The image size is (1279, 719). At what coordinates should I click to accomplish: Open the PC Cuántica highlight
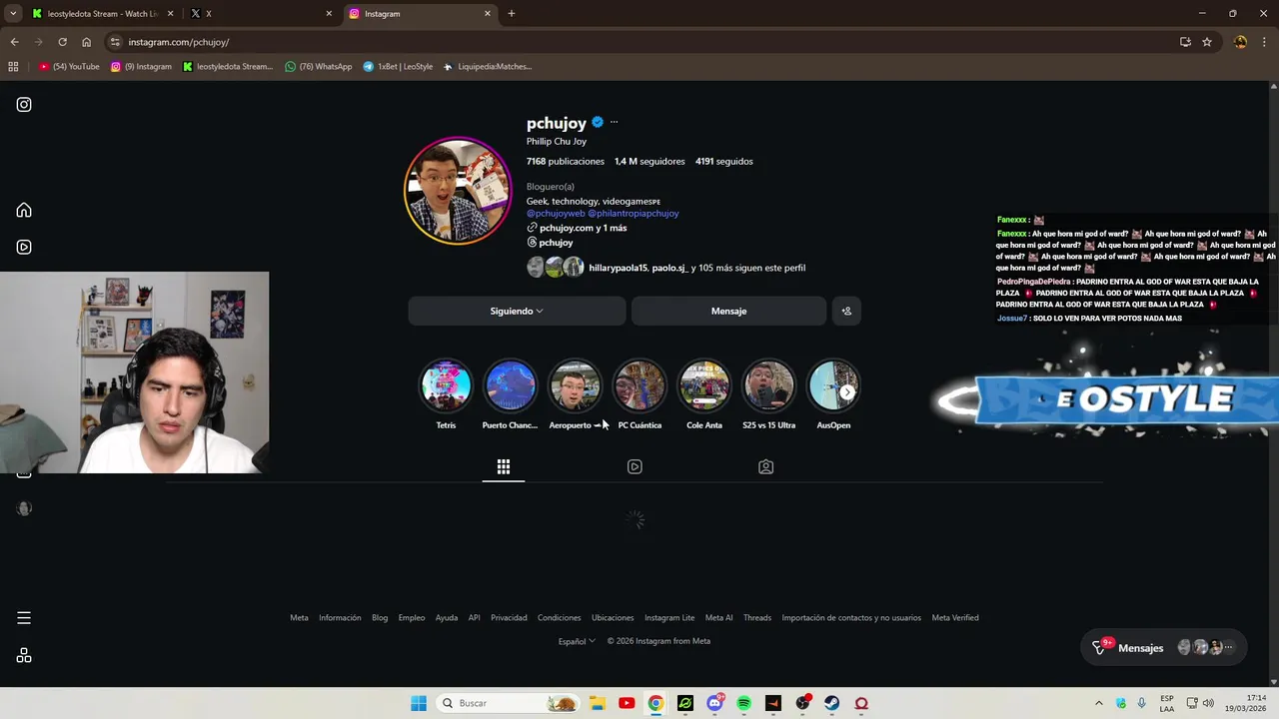[x=639, y=385]
